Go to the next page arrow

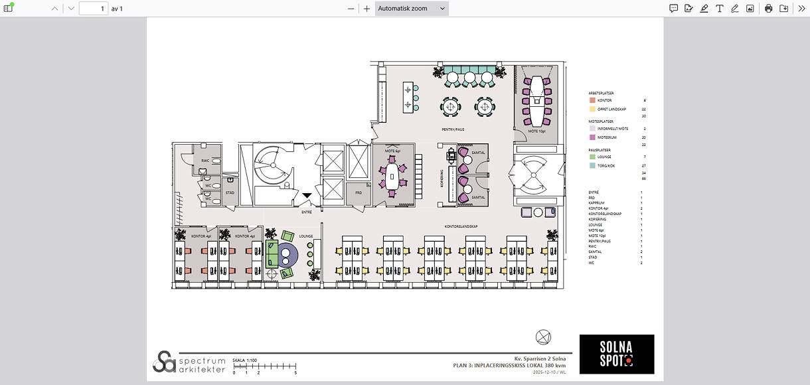(x=71, y=9)
